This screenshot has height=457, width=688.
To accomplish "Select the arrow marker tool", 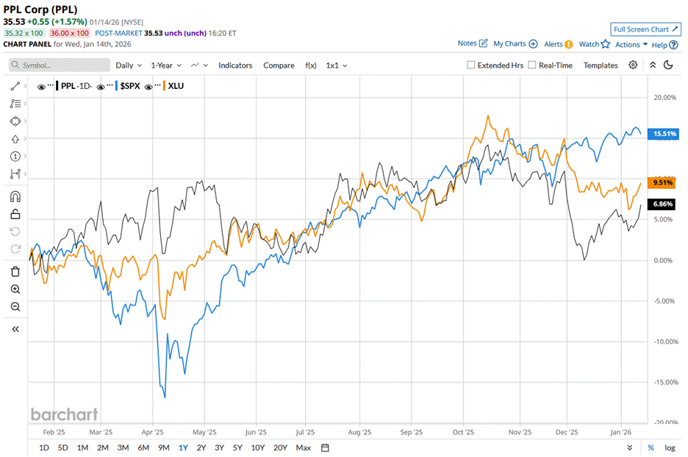I will point(15,139).
